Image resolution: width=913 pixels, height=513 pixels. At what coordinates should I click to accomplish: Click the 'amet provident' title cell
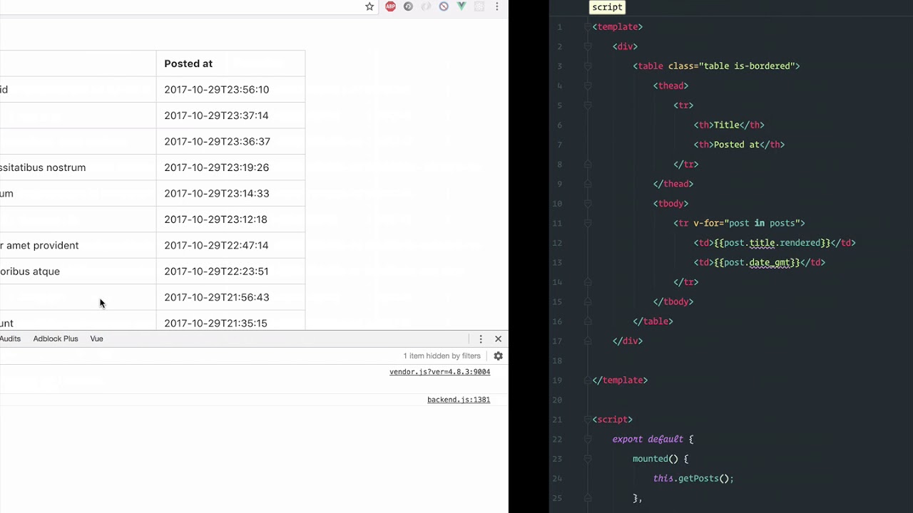(x=78, y=245)
